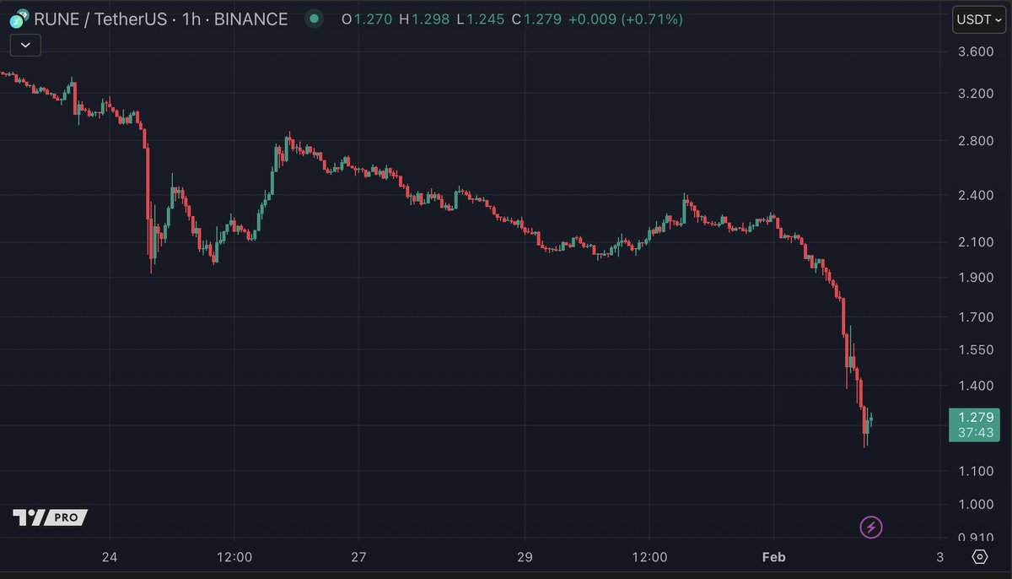Collapse the legend with the chevron button
The image size is (1012, 579).
[25, 45]
